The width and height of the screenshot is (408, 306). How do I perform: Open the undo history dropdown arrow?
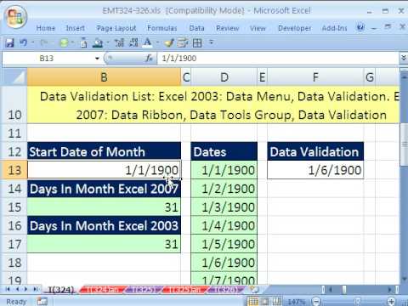(x=32, y=42)
